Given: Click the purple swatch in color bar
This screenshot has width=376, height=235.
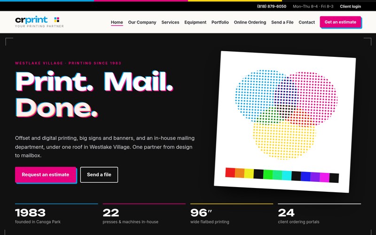Looking at the screenshot, I should click(315, 177).
